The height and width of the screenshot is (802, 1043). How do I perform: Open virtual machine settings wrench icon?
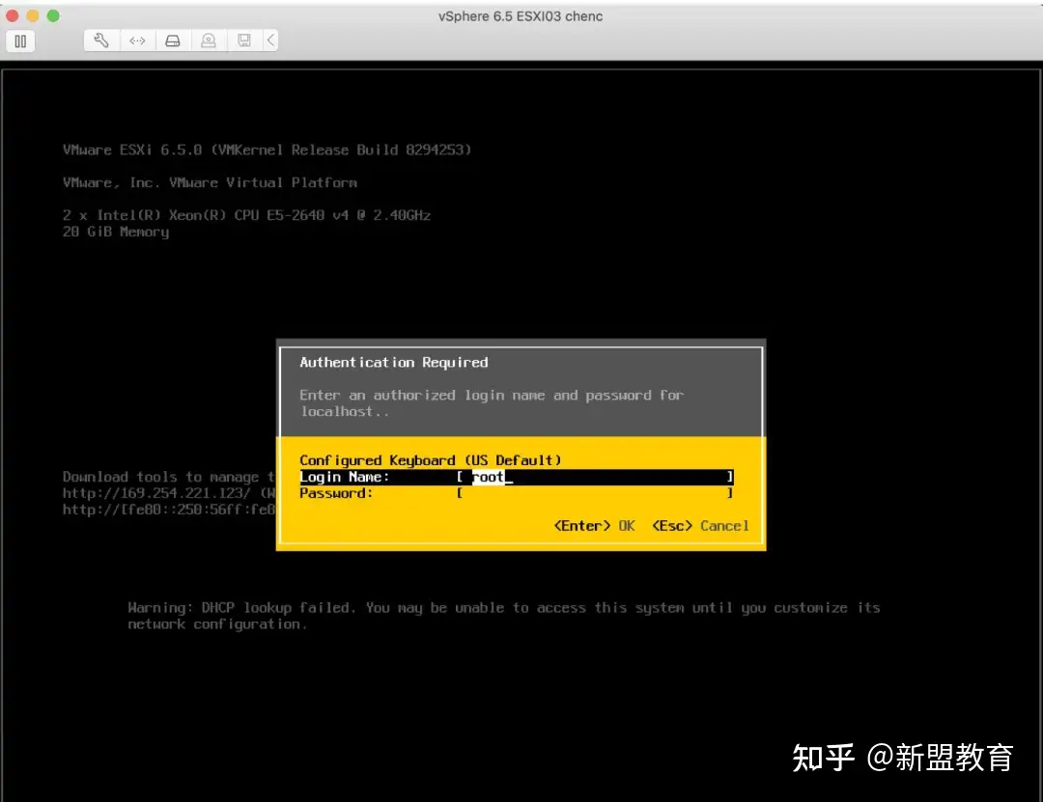pyautogui.click(x=101, y=41)
